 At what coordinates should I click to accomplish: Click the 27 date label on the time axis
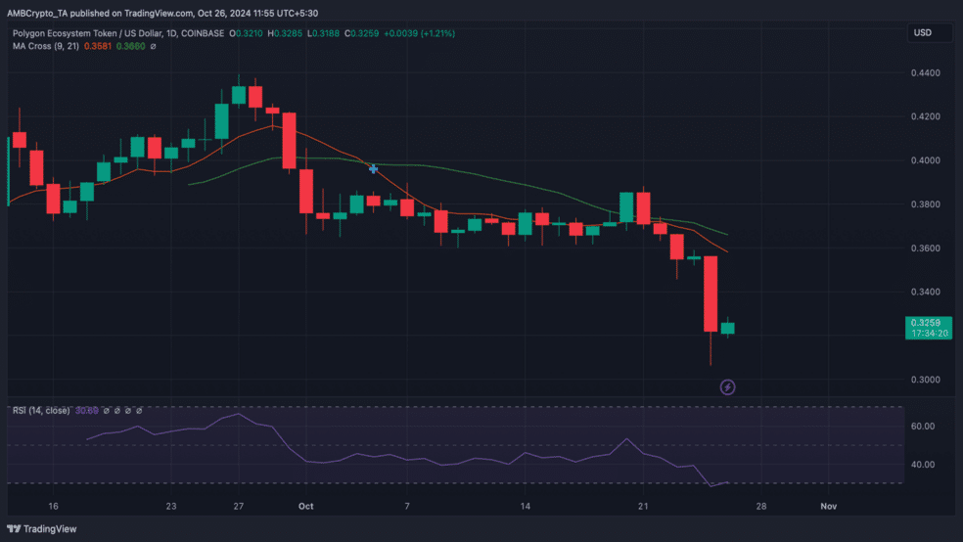click(238, 507)
